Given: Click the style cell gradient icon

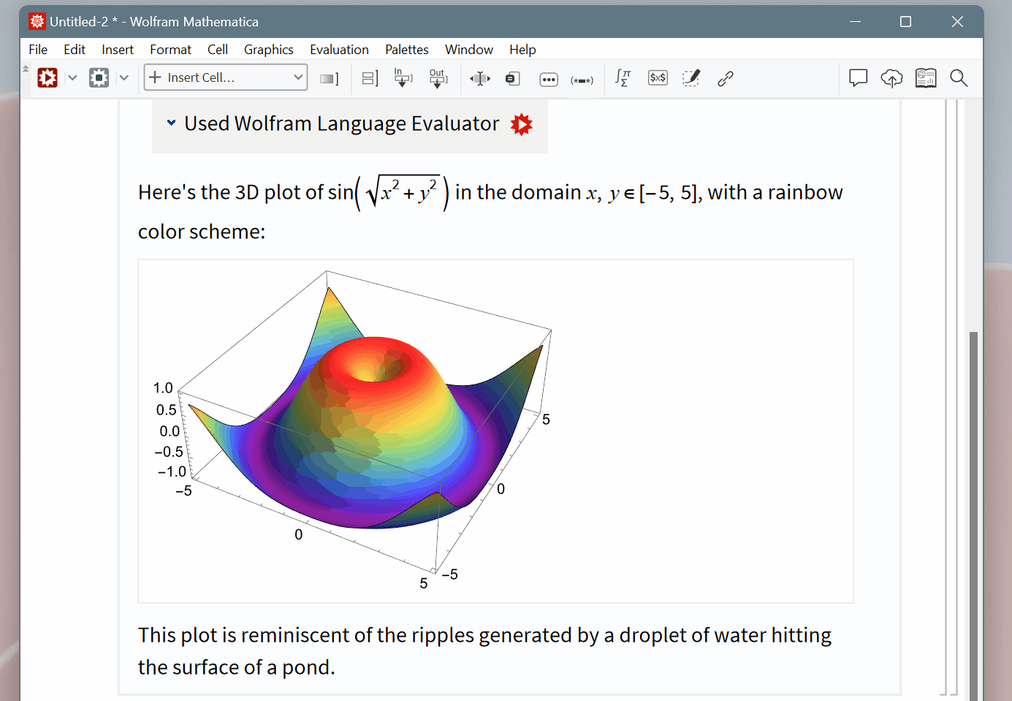Looking at the screenshot, I should [329, 77].
